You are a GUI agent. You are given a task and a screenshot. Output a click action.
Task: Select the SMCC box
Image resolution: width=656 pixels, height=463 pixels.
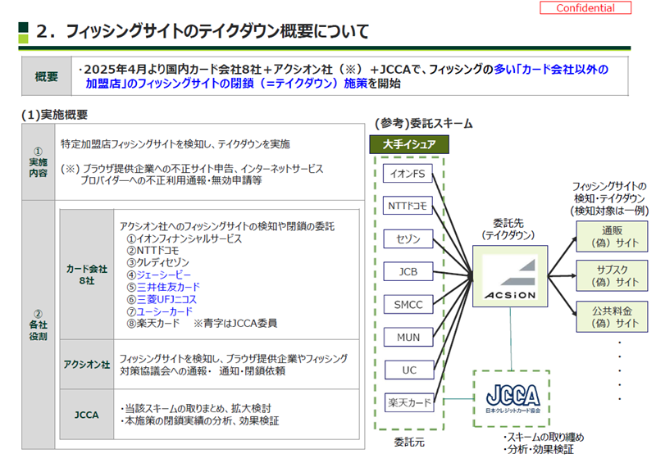tap(408, 304)
